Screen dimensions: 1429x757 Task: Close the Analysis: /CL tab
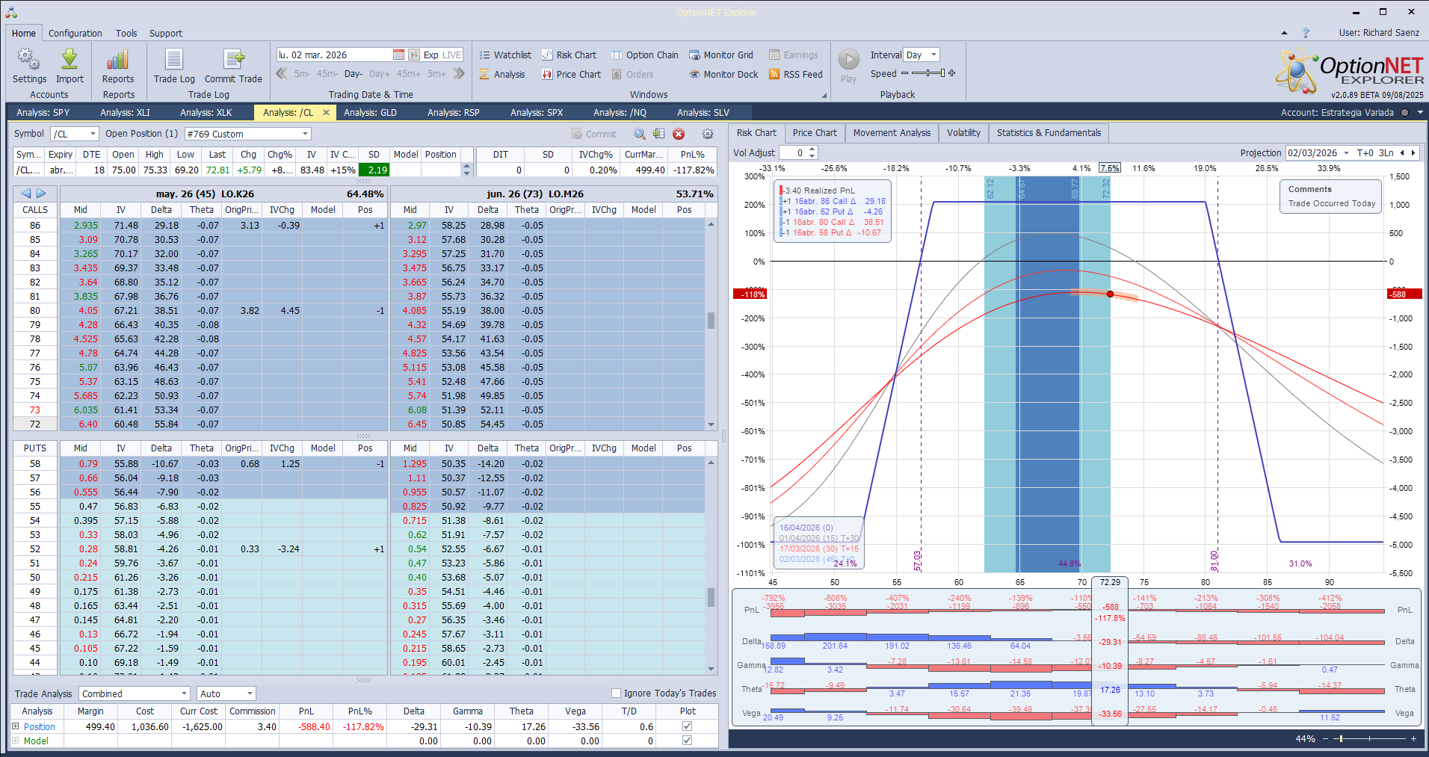coord(326,113)
